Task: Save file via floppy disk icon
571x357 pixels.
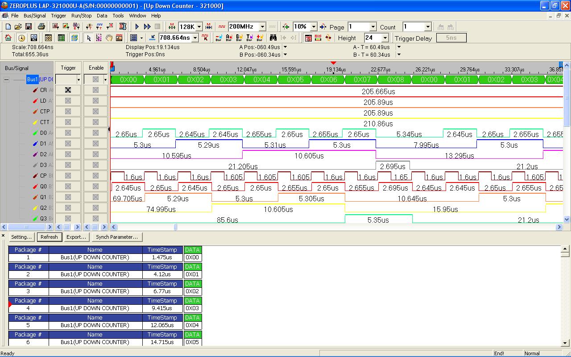Action: pos(28,27)
